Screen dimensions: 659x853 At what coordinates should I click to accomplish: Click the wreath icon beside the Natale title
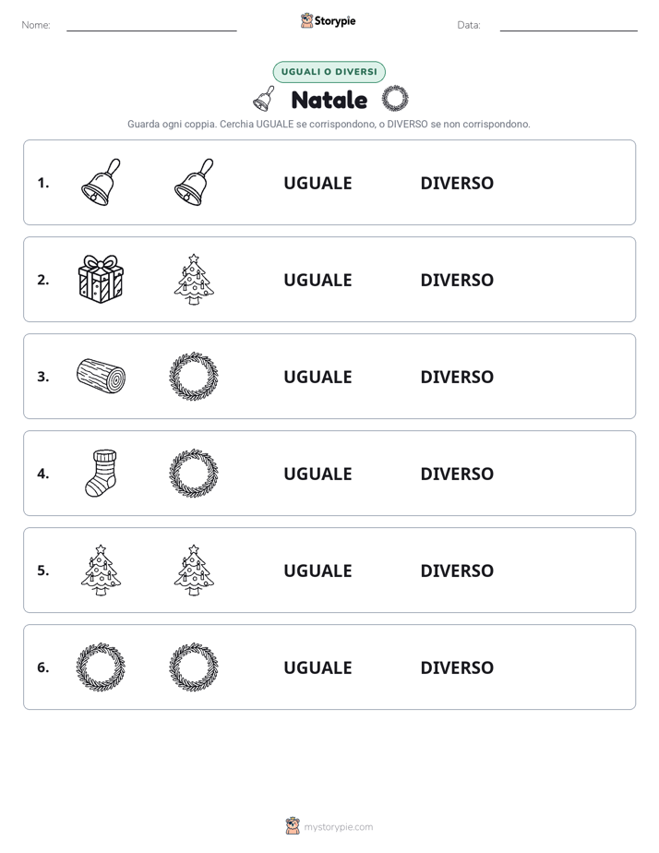tap(395, 99)
